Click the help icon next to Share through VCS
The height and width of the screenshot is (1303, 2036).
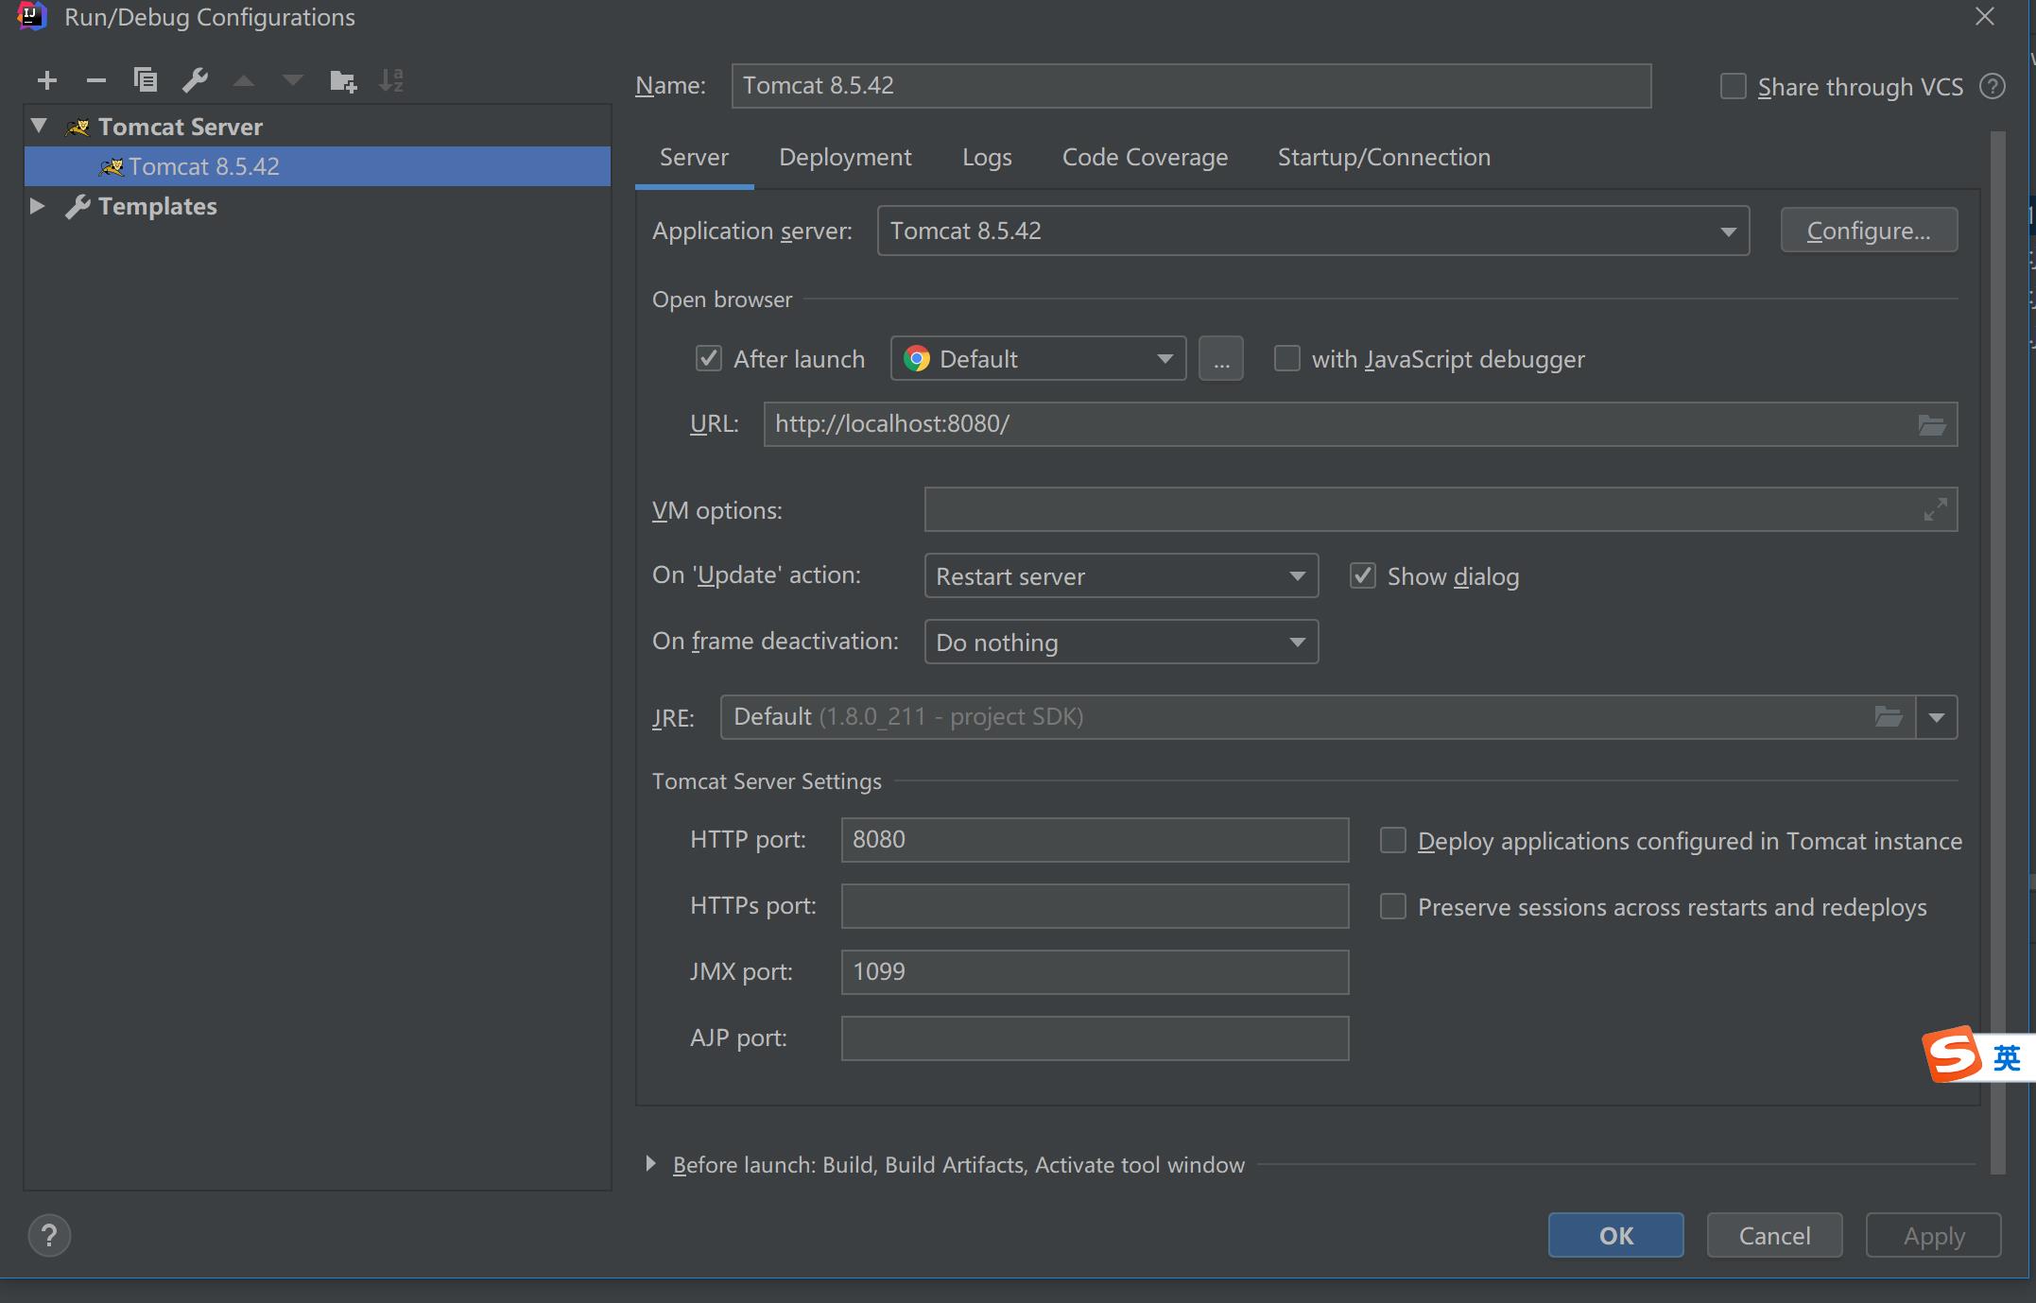pyautogui.click(x=1993, y=87)
